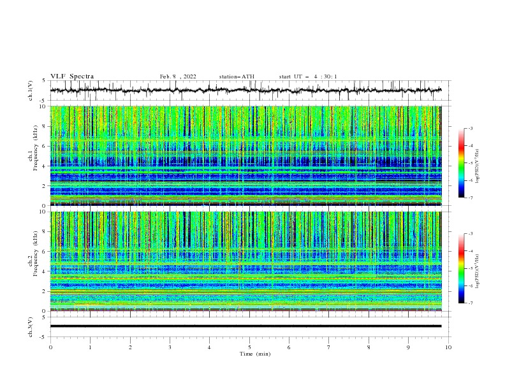Click the time axis tick label "3"
The image size is (505, 390).
tap(170, 347)
